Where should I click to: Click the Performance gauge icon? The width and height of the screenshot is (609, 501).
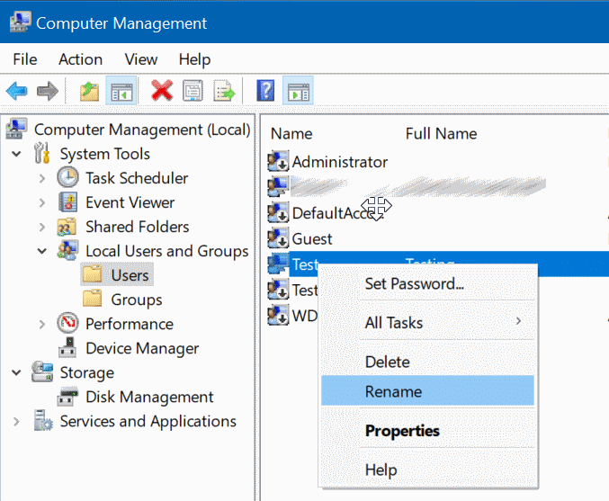coord(68,323)
